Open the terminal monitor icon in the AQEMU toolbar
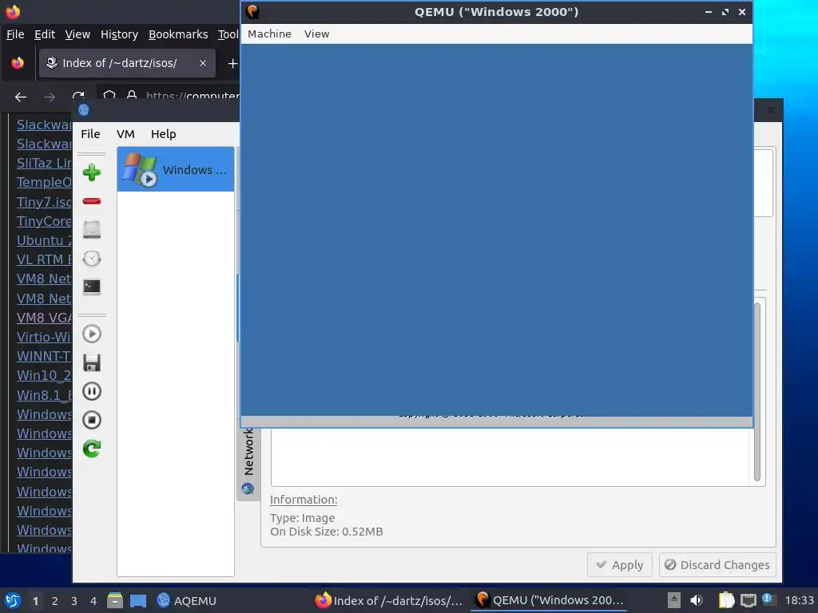Image resolution: width=818 pixels, height=613 pixels. (92, 287)
